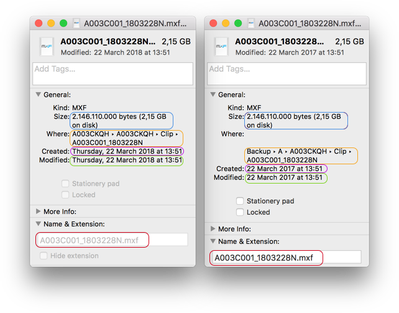Click Created date Thursday, 22 March 2018
Screen dimensions: 399x313
pos(127,151)
